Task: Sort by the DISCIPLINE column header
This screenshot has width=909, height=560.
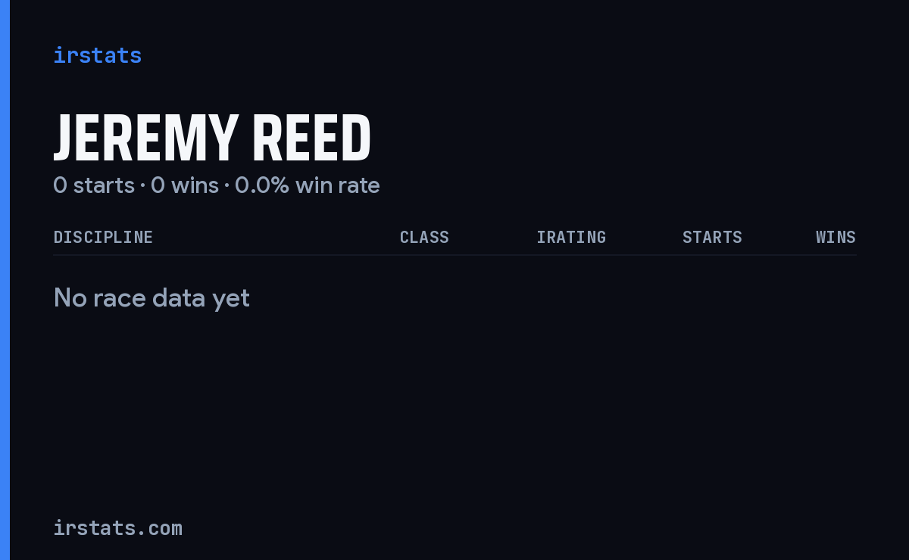Action: [x=103, y=237]
